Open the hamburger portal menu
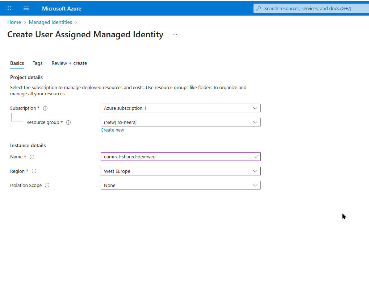 click(26, 8)
